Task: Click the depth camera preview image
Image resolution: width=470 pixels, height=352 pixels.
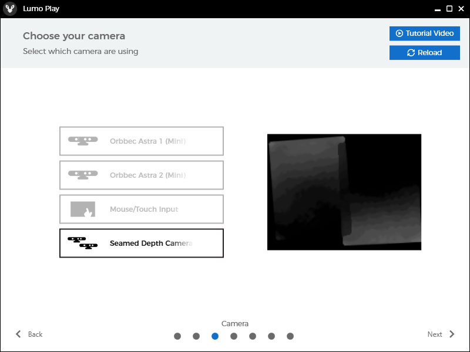Action: pos(344,192)
